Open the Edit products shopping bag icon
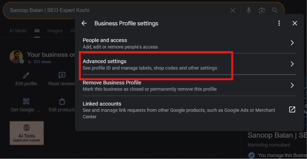The width and height of the screenshot is (307, 159). [x=62, y=102]
